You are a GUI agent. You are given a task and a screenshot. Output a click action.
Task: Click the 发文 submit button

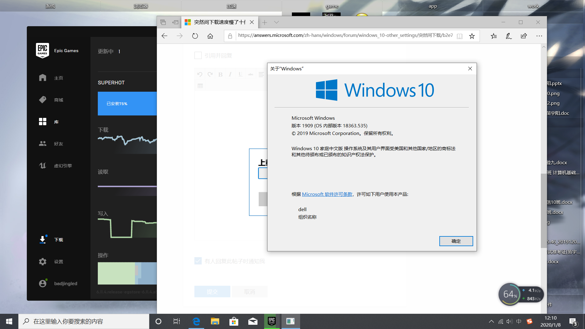[x=212, y=291]
